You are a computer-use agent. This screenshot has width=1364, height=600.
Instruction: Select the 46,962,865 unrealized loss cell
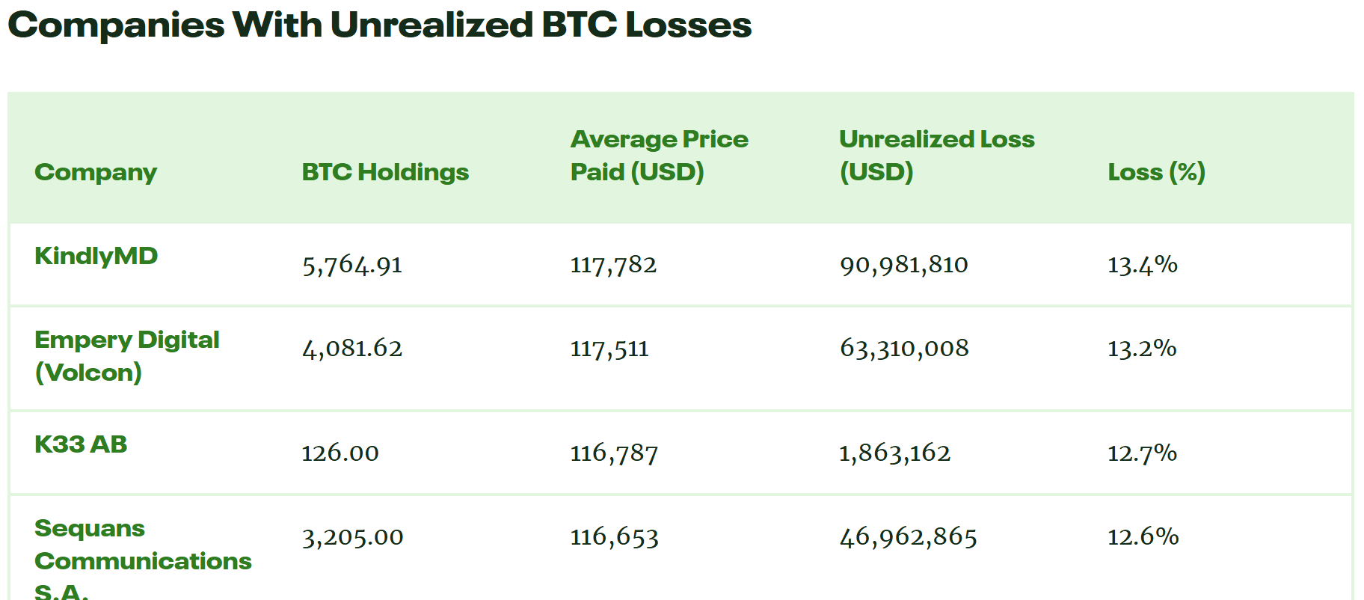(908, 537)
